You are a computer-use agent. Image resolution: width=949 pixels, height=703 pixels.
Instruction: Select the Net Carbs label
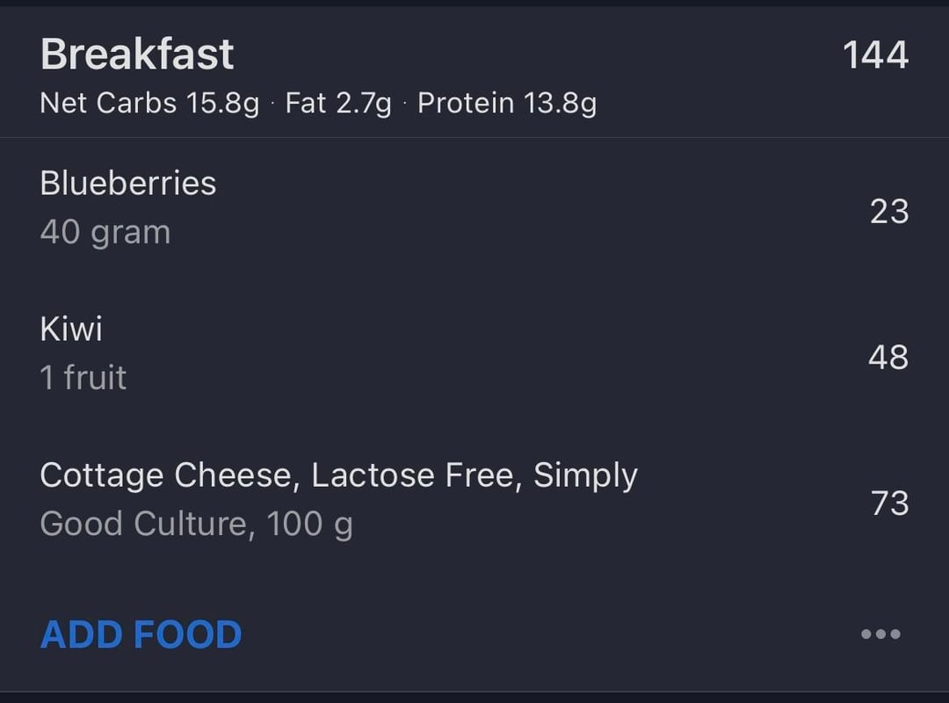108,104
